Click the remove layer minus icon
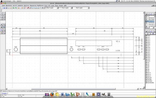156x98 pixels. click(x=153, y=14)
